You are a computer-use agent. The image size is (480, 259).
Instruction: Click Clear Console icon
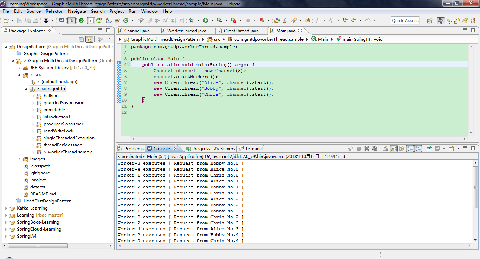click(x=385, y=148)
